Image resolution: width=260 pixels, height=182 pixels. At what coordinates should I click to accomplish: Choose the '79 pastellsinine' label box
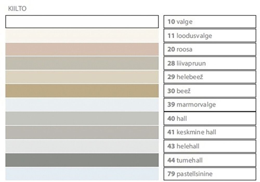[x=210, y=174]
